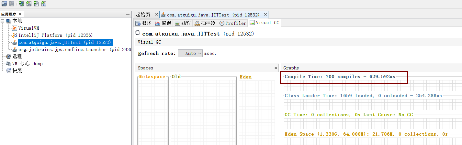Minimize the 应用程序 side panel
This screenshot has height=145, width=462.
coord(128,14)
